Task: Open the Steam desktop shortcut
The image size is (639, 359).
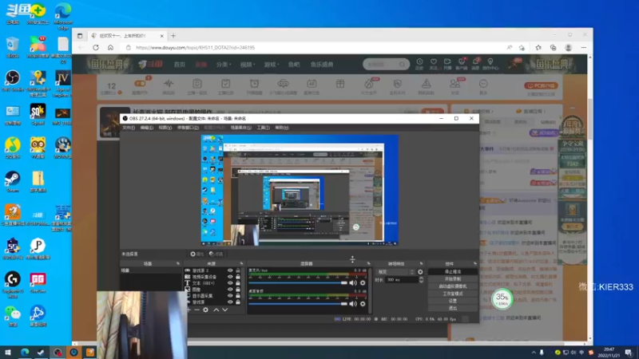Action: 13,182
